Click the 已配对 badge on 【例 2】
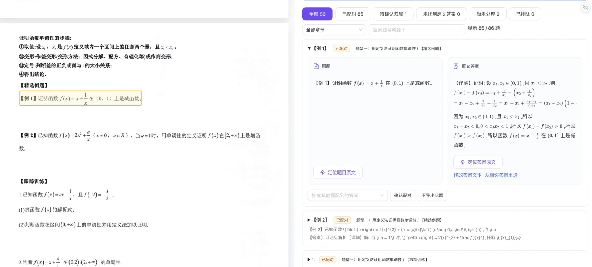 click(x=342, y=220)
